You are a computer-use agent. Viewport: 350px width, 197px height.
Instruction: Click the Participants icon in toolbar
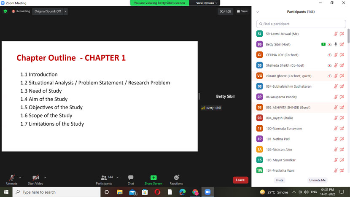pyautogui.click(x=104, y=179)
